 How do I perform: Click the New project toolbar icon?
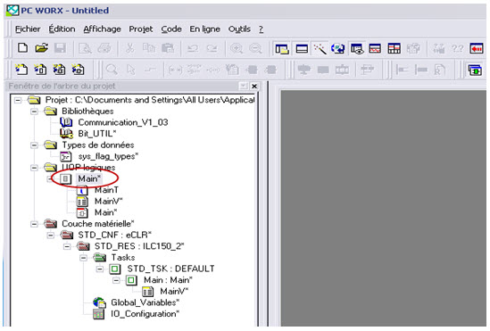(x=22, y=48)
